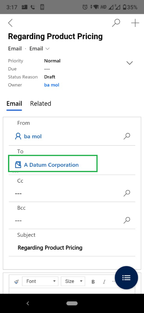Open search with the top magnifier icon
Image resolution: width=144 pixels, height=313 pixels.
(116, 23)
